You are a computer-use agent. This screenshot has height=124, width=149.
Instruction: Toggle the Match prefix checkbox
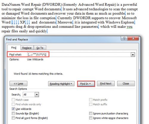pyautogui.click(x=91, y=100)
